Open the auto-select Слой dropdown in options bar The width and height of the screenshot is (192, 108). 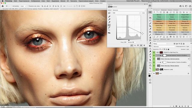coord(23,6)
